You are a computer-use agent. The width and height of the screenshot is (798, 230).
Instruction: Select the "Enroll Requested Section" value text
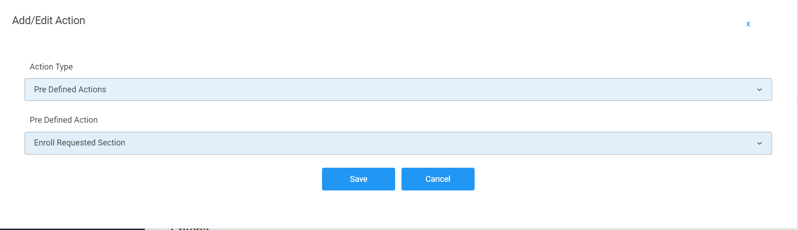tap(79, 143)
